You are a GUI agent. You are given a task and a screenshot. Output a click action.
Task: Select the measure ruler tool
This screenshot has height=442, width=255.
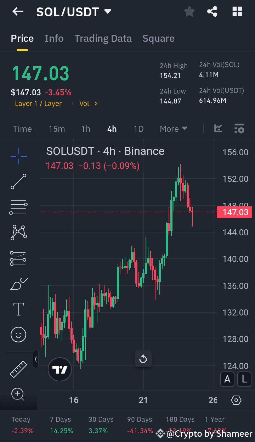tap(18, 369)
